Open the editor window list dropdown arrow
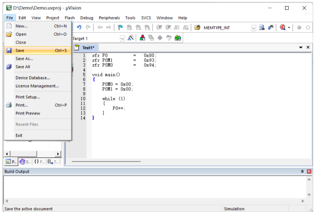 301,47
